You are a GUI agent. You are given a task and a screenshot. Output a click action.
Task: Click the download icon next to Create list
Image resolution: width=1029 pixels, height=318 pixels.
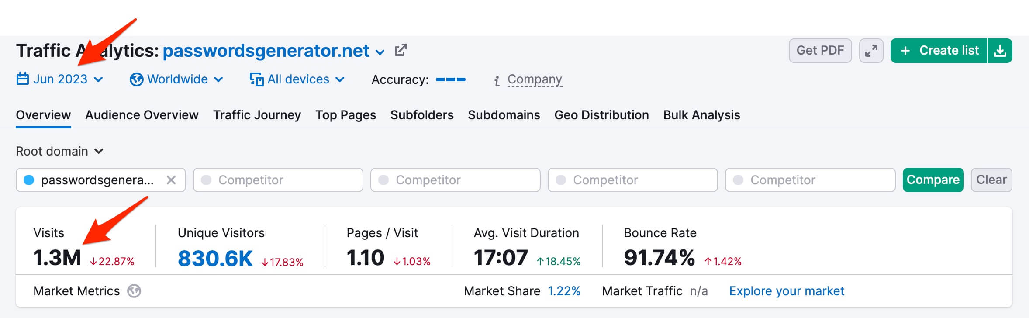[x=1000, y=51]
